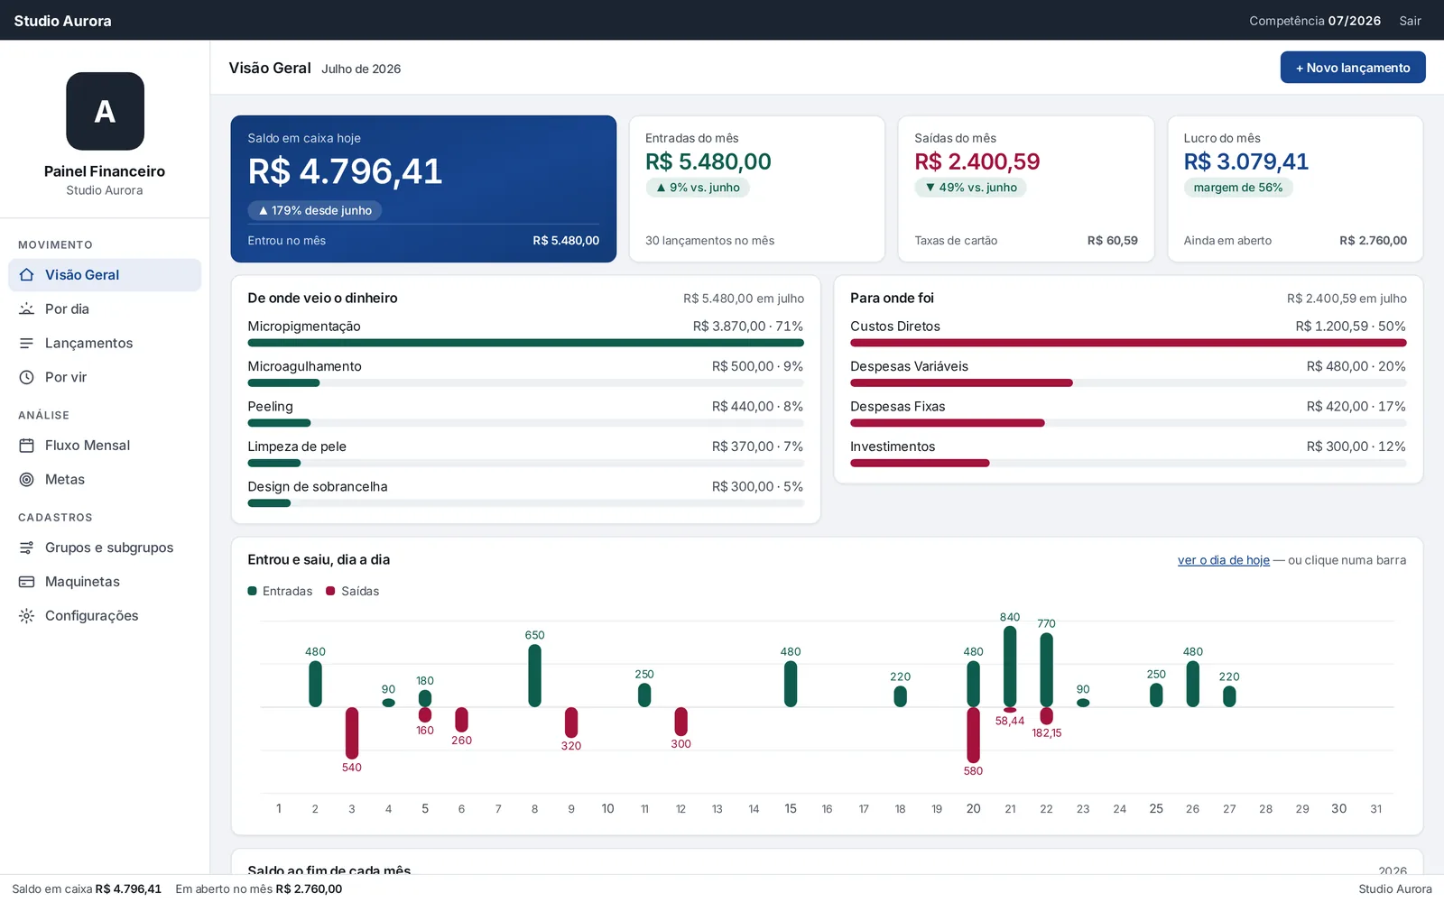Click the Fluxo Mensal calendar icon
This screenshot has width=1444, height=902.
click(x=27, y=446)
